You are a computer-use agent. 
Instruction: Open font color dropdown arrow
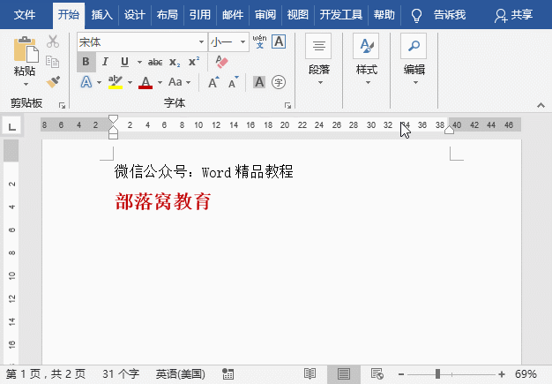click(160, 83)
